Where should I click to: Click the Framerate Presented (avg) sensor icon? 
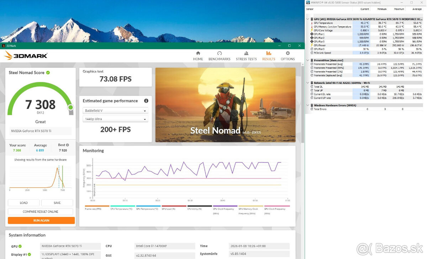click(312, 64)
